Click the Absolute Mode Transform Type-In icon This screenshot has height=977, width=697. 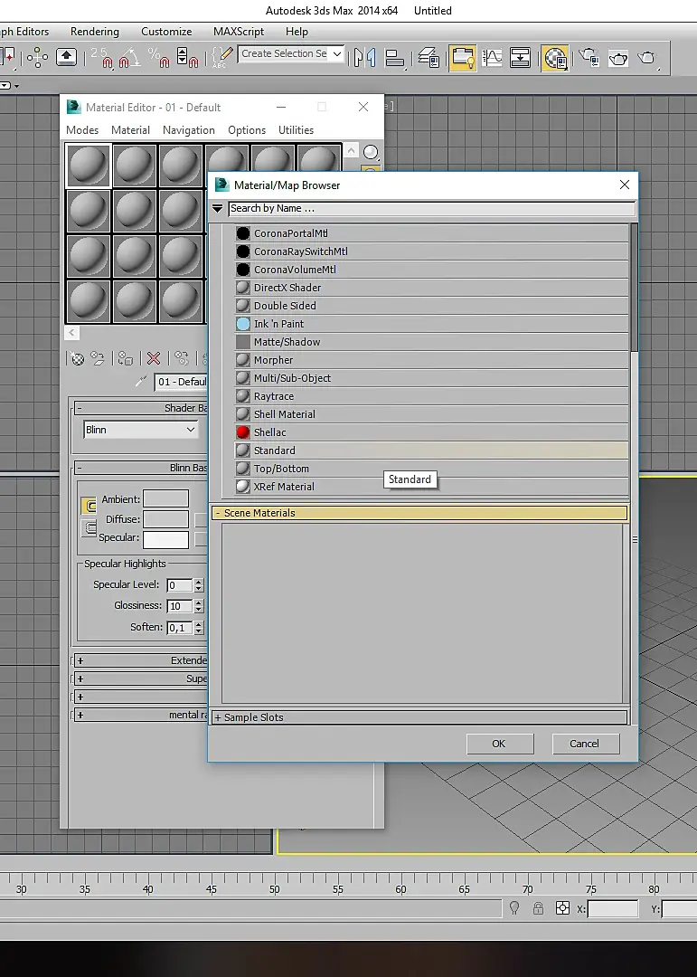[562, 908]
